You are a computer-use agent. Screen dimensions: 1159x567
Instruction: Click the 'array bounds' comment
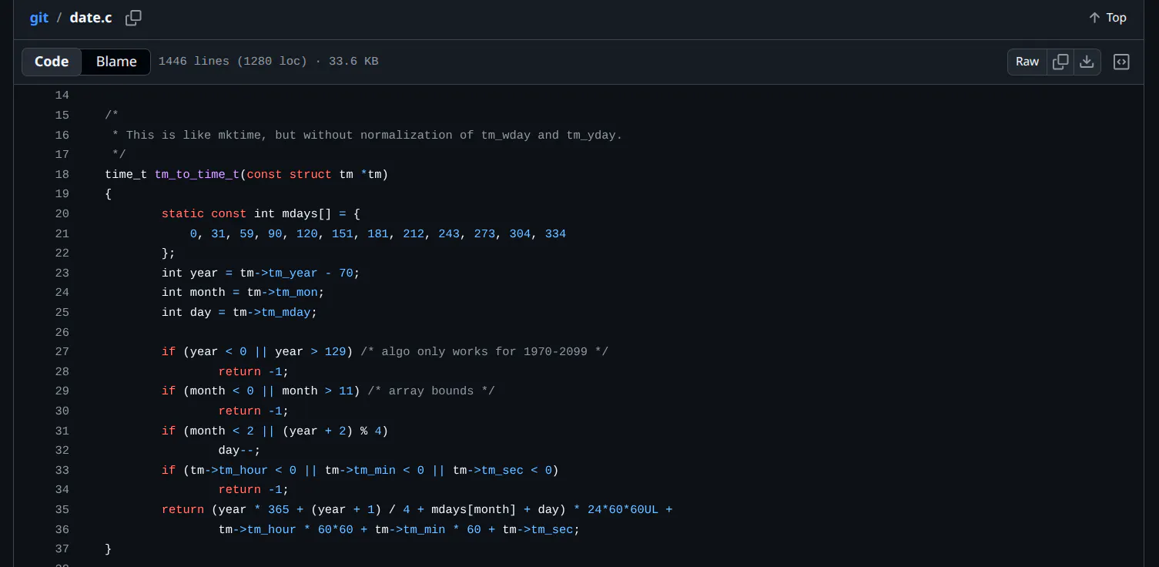(431, 391)
